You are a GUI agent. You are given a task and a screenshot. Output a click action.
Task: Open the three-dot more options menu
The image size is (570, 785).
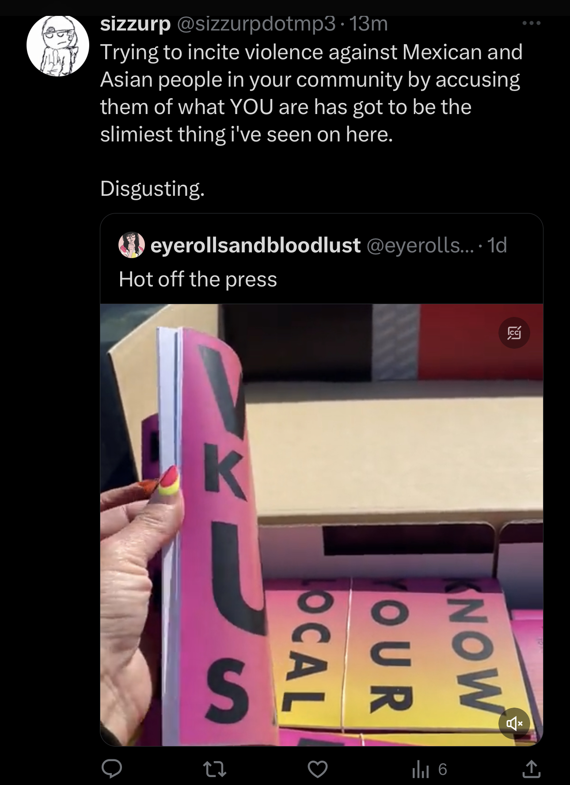click(531, 23)
